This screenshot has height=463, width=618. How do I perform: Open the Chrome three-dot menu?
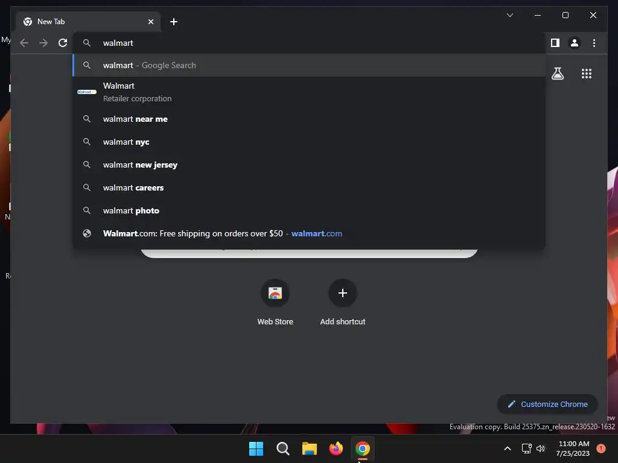click(594, 43)
